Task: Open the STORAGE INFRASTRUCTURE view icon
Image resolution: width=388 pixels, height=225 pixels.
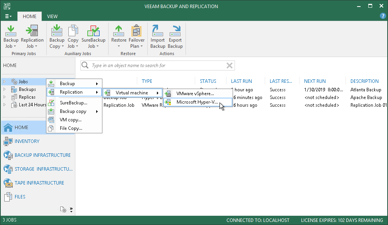Action: point(8,169)
